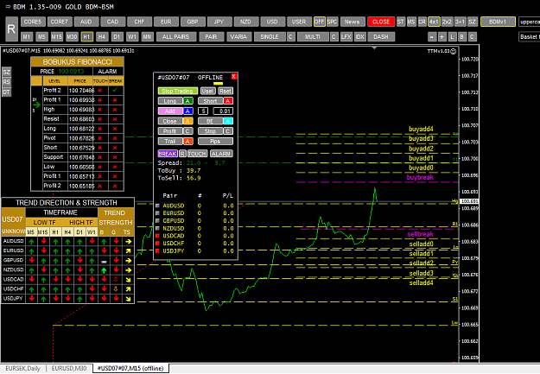The height and width of the screenshot is (374, 540).
Task: Click the SZ button in top toolbar
Action: click(x=472, y=22)
